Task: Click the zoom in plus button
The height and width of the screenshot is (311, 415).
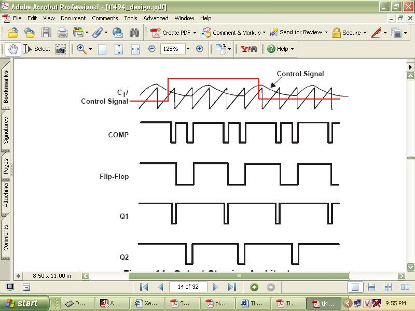Action: point(199,49)
